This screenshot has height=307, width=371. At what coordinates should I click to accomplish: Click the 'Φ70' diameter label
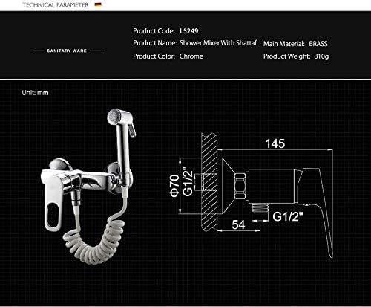[x=174, y=186]
